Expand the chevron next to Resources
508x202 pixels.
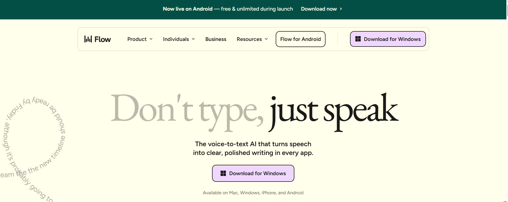(266, 39)
